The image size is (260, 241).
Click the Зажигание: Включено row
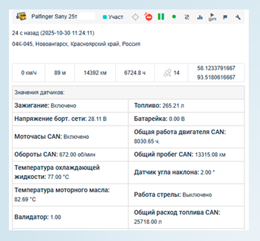(x=70, y=105)
